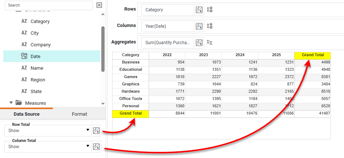Click the formula icon beside Rows Category field

tap(199, 10)
